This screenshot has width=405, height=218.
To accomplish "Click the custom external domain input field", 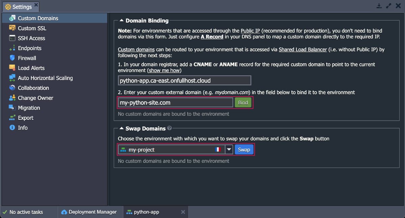I will coord(175,103).
